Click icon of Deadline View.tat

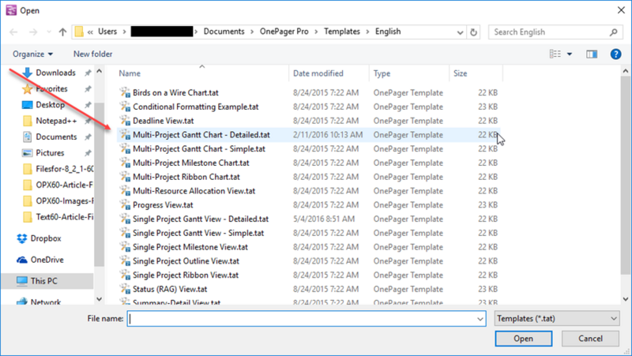point(125,121)
